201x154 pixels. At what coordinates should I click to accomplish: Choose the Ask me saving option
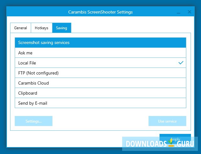[100, 53]
